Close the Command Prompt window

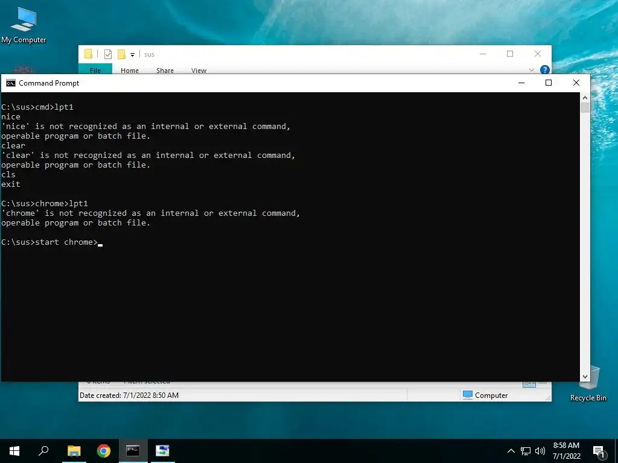tap(576, 83)
